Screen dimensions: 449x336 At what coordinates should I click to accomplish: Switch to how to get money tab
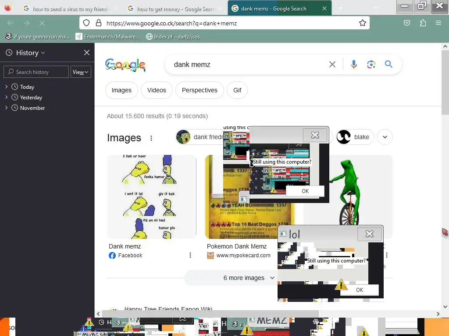(x=175, y=9)
